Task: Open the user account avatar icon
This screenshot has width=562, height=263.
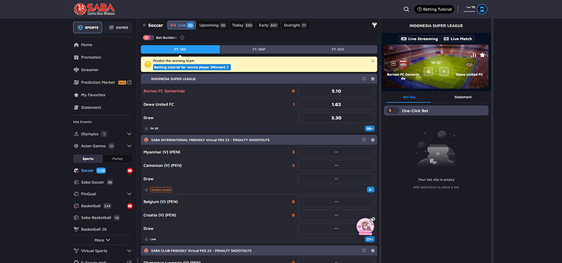Action: click(482, 9)
